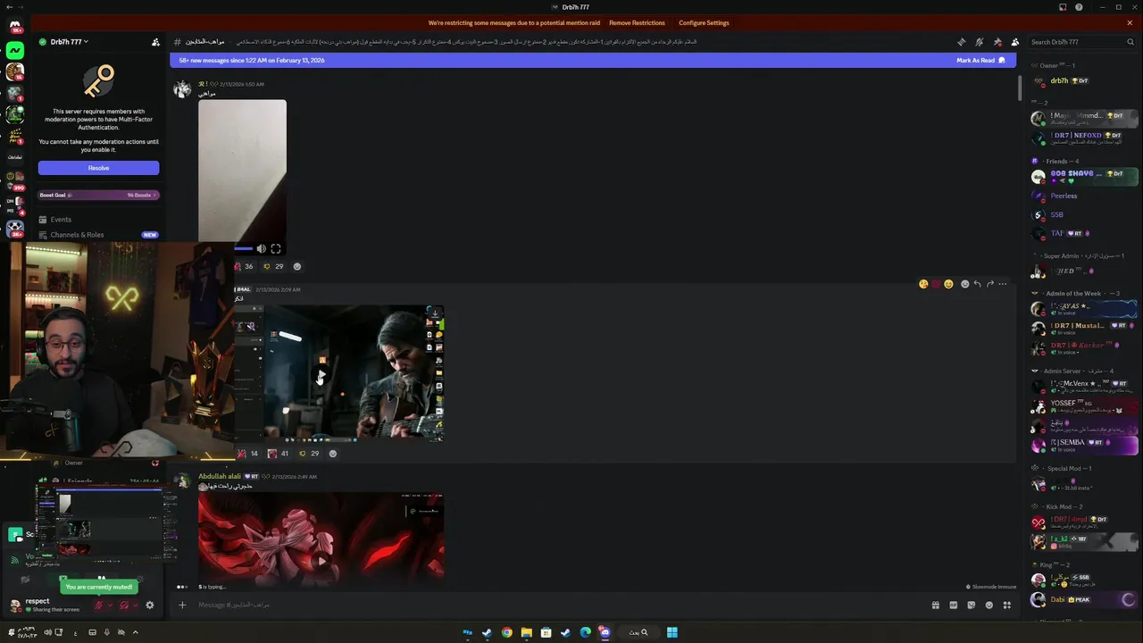1143x643 pixels.
Task: Toggle channel notification mute bell icon
Action: [979, 42]
